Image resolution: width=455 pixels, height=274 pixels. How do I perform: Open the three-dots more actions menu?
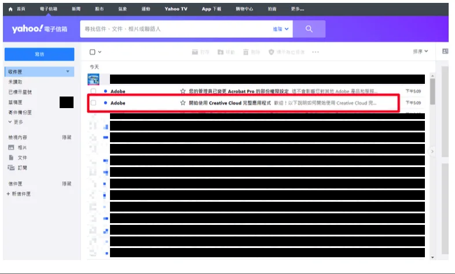(315, 52)
